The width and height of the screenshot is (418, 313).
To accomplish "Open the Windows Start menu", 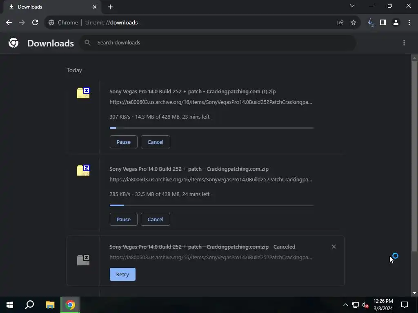I will click(x=10, y=305).
